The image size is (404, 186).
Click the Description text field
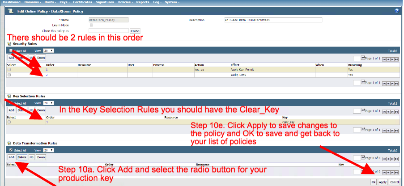[273, 20]
